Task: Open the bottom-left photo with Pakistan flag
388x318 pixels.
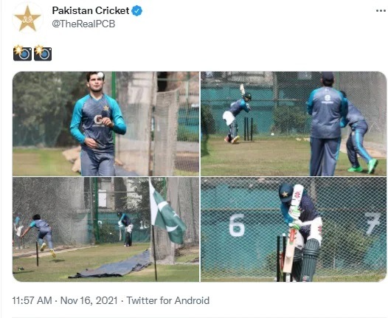Action: (105, 229)
